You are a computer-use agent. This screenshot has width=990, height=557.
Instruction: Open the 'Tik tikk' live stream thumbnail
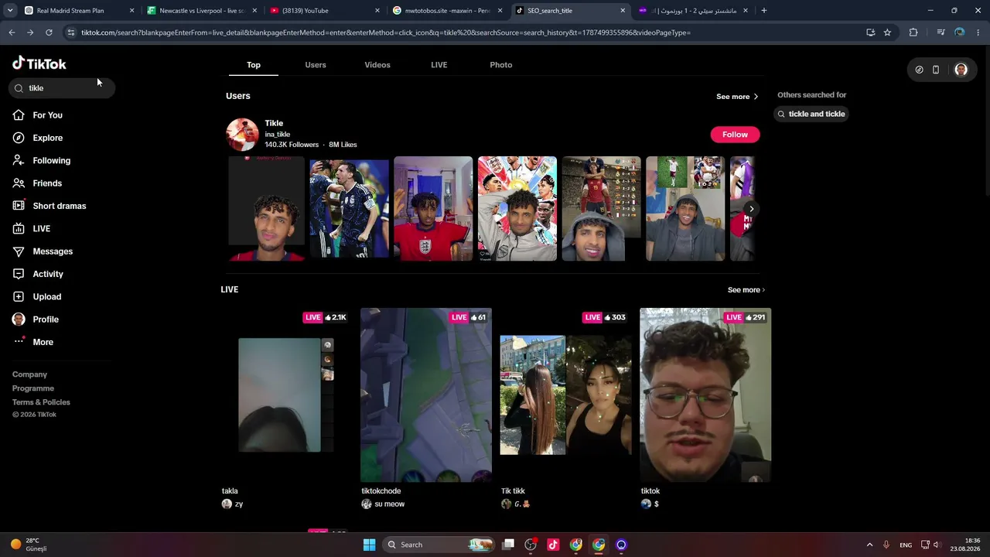coord(565,395)
